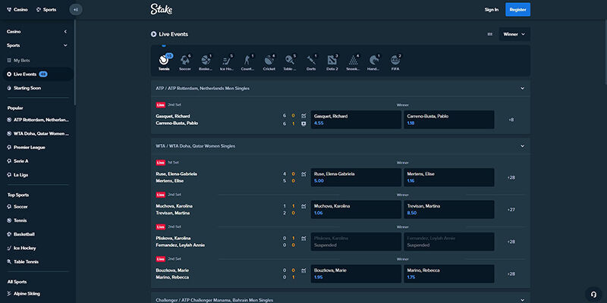
Task: Bet on Mertens, Elise at 1.16
Action: click(448, 177)
